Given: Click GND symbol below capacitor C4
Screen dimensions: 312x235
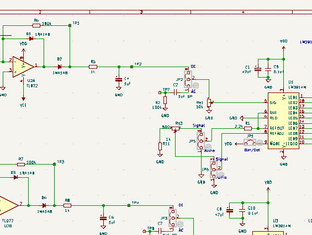Looking at the screenshot, I should coord(119,88).
